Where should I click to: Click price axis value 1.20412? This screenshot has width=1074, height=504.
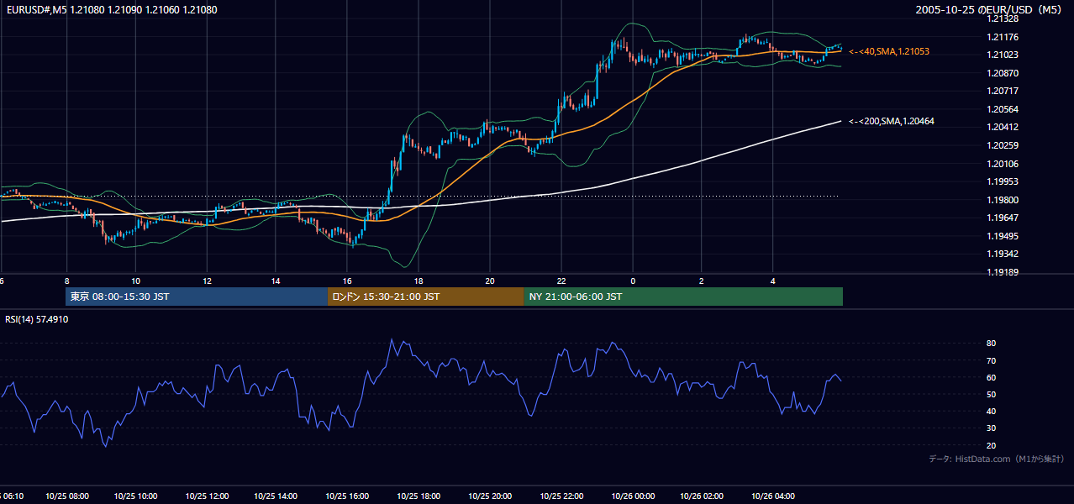coord(1003,127)
